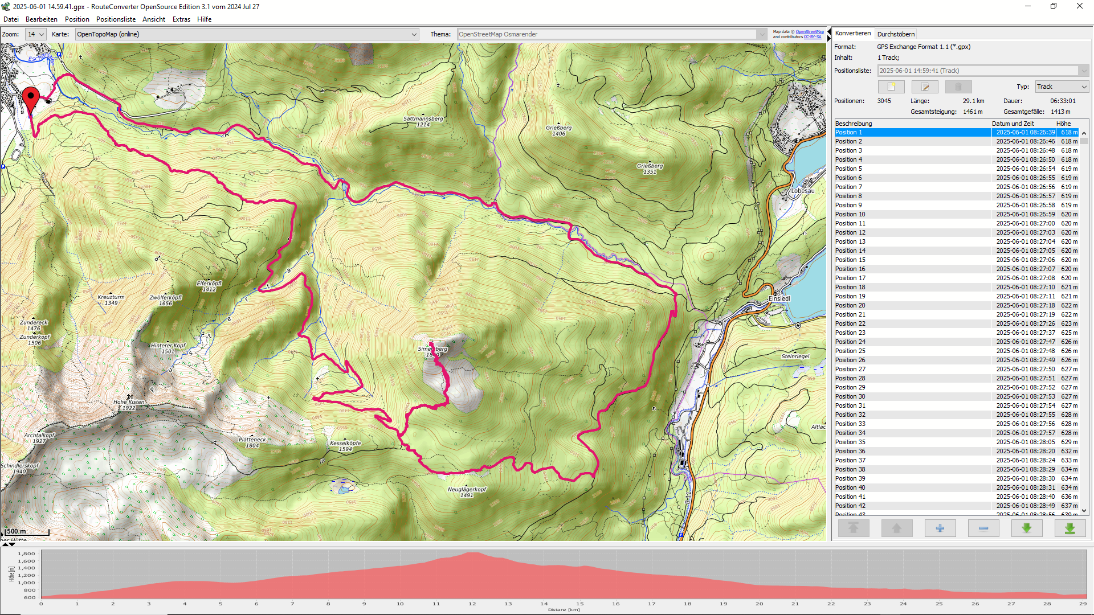Select the Position 33 row
This screenshot has width=1094, height=615.
(957, 424)
